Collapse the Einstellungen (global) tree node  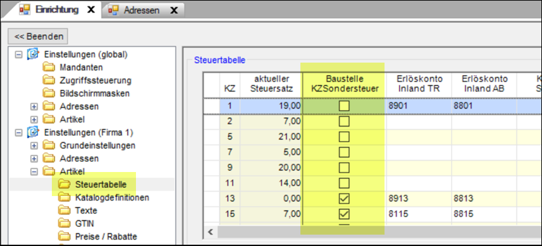coord(18,54)
